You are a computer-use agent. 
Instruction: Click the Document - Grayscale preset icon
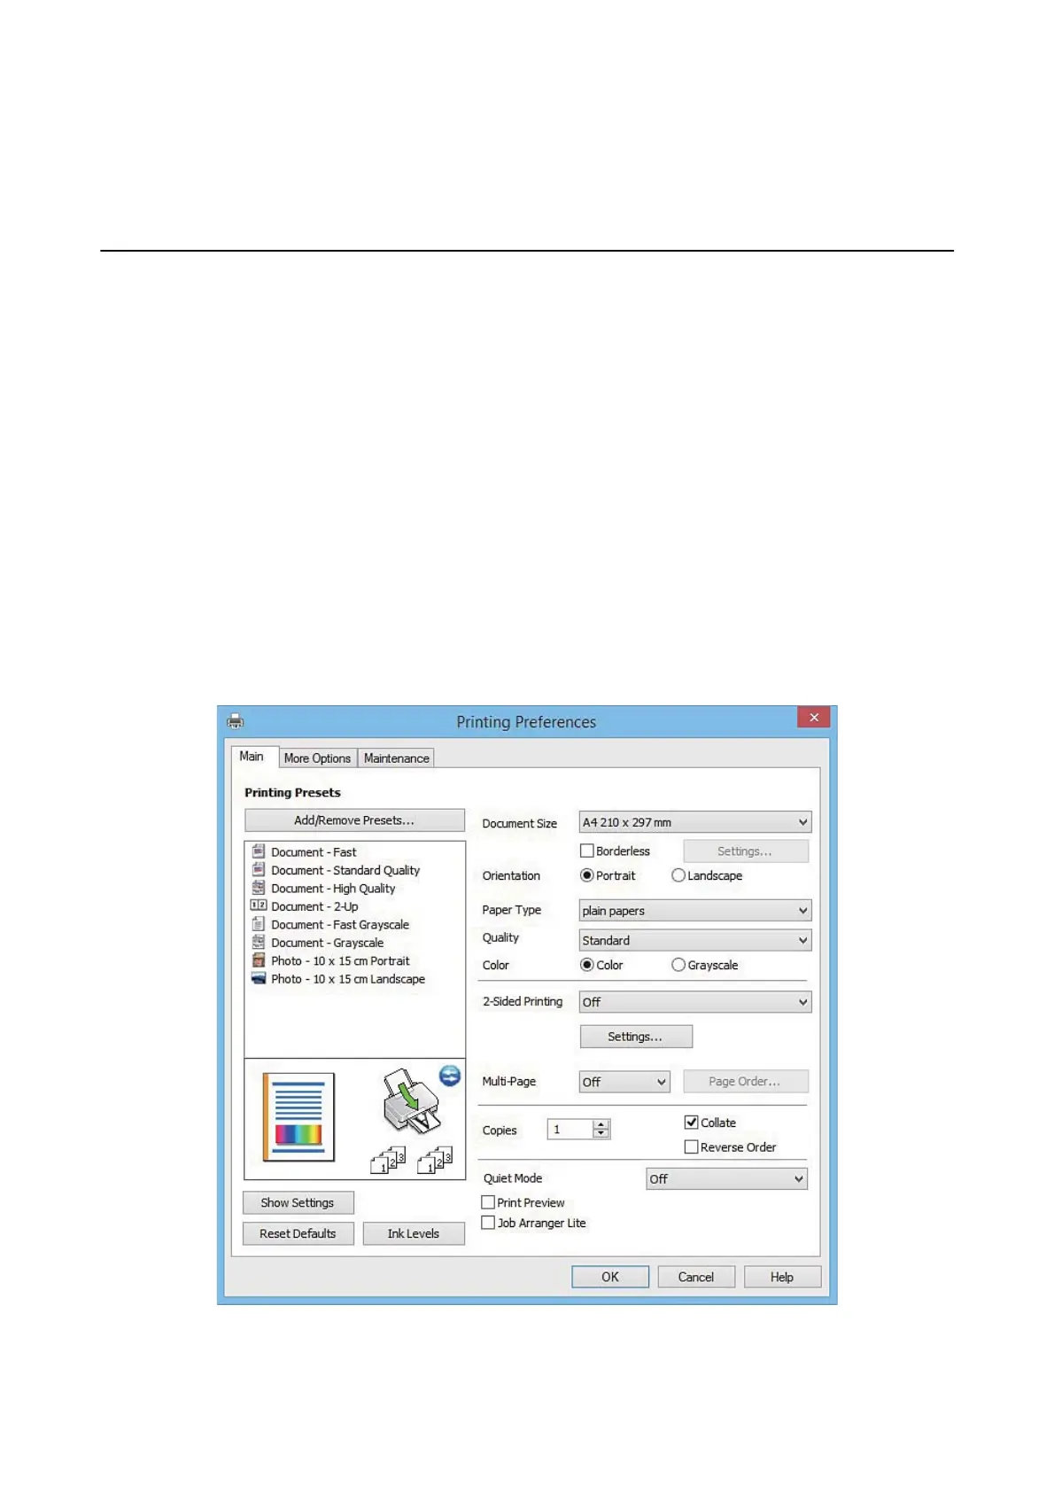coord(259,942)
